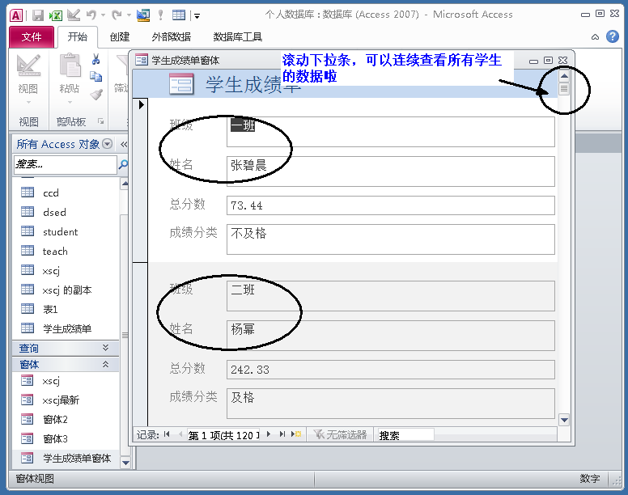The image size is (628, 495).
Task: Save via quick access floppy icon
Action: (38, 15)
